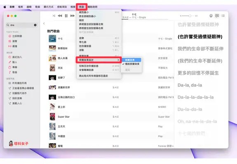The width and height of the screenshot is (237, 164).
Task: Skip back to previous track
Action: click(60, 16)
